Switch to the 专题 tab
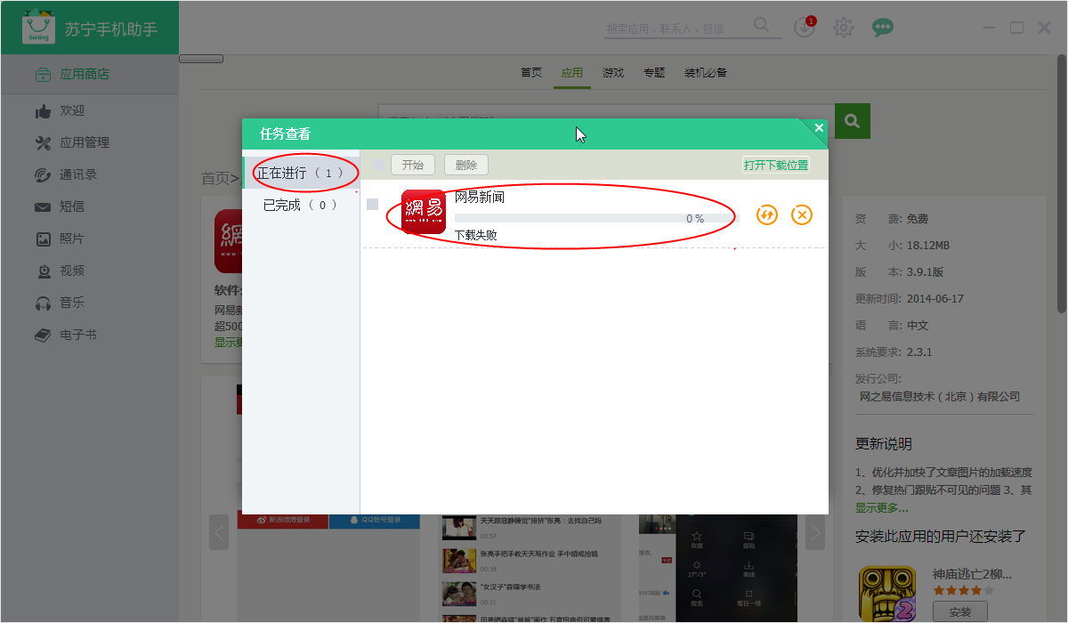The image size is (1068, 623). 654,73
